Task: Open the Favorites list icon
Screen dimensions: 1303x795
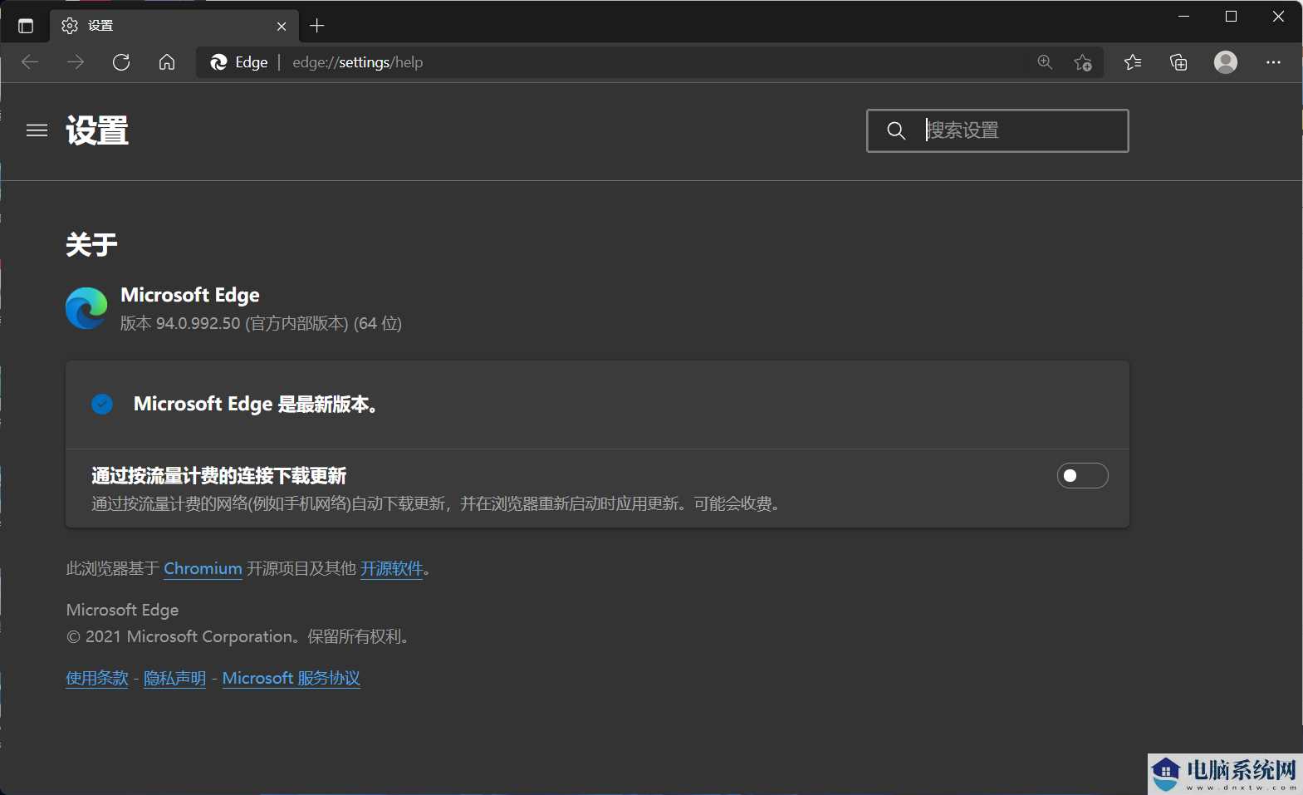Action: tap(1133, 62)
